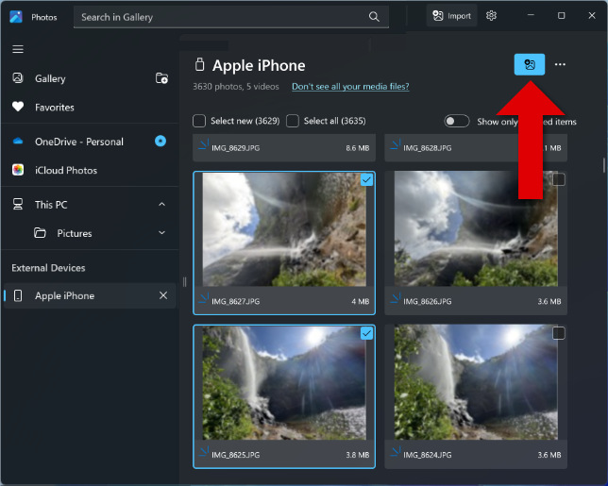The width and height of the screenshot is (608, 486).
Task: Click the Pictures folder icon
Action: pyautogui.click(x=40, y=233)
